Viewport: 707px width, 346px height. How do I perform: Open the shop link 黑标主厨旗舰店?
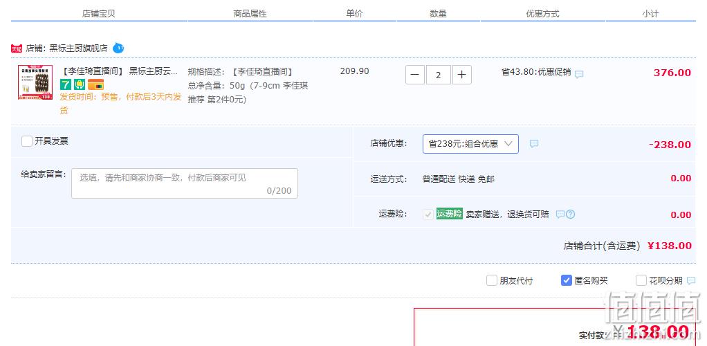78,48
